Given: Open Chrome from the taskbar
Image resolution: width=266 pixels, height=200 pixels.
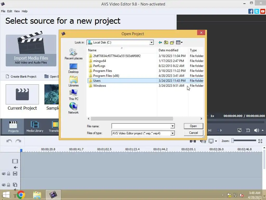Looking at the screenshot, I should tap(21, 195).
